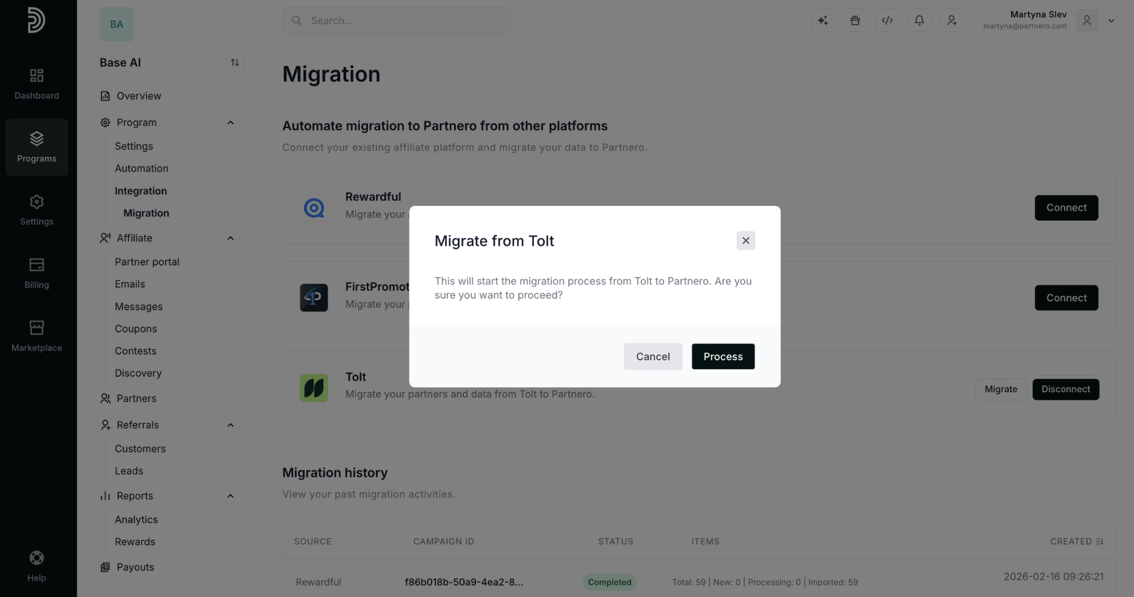Open the developer code icon
Viewport: 1134px width, 597px height.
[887, 21]
